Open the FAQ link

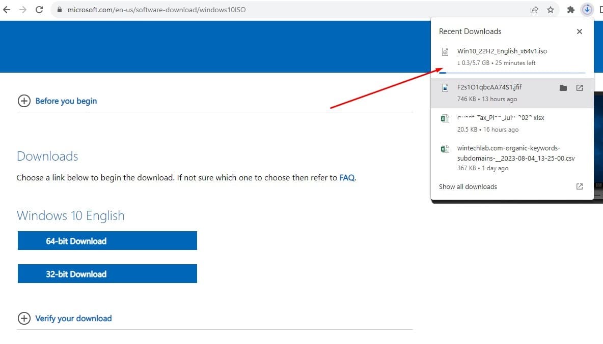(347, 177)
